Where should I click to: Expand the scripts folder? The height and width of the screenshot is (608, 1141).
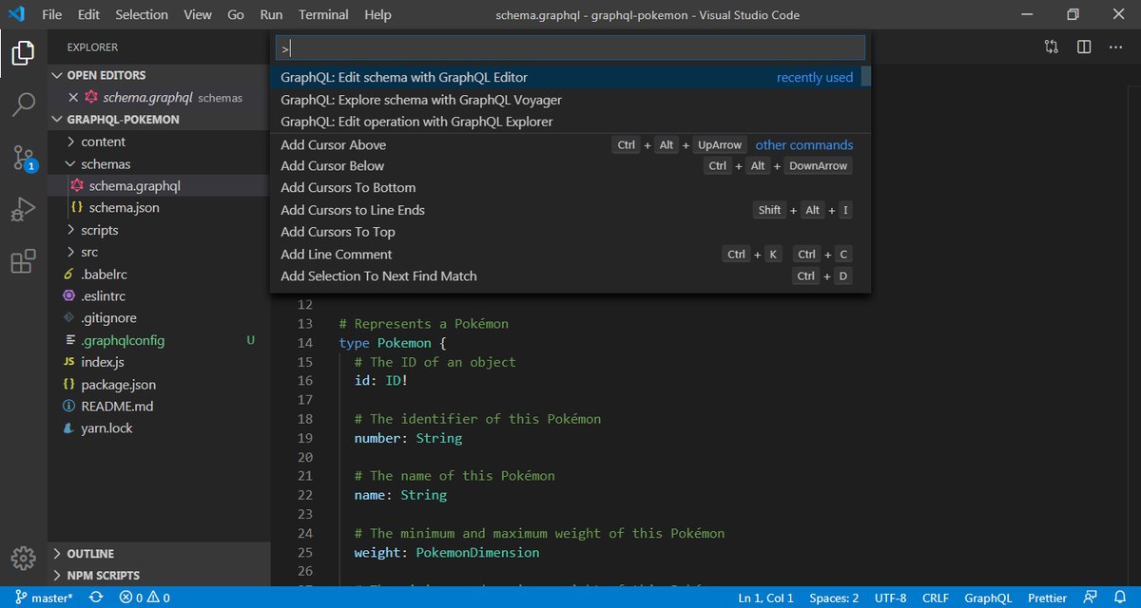coord(159,230)
